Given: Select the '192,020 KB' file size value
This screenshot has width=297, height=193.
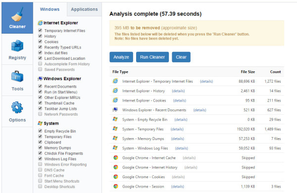Looking at the screenshot, I should (x=246, y=129).
